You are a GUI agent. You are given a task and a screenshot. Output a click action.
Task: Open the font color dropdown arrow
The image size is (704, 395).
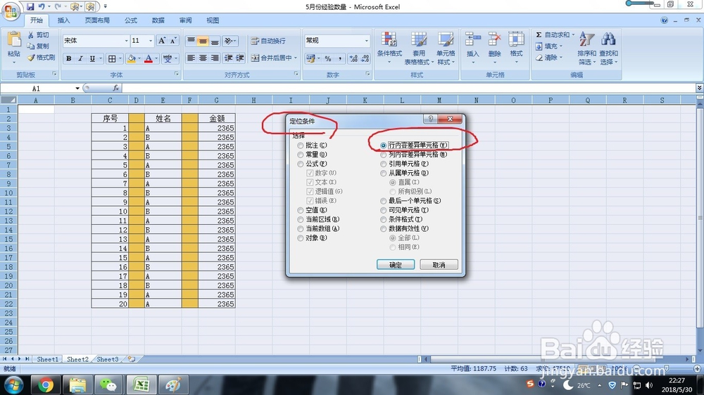click(156, 58)
